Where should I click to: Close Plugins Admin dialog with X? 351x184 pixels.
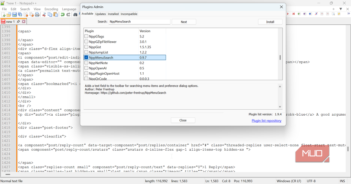click(282, 7)
